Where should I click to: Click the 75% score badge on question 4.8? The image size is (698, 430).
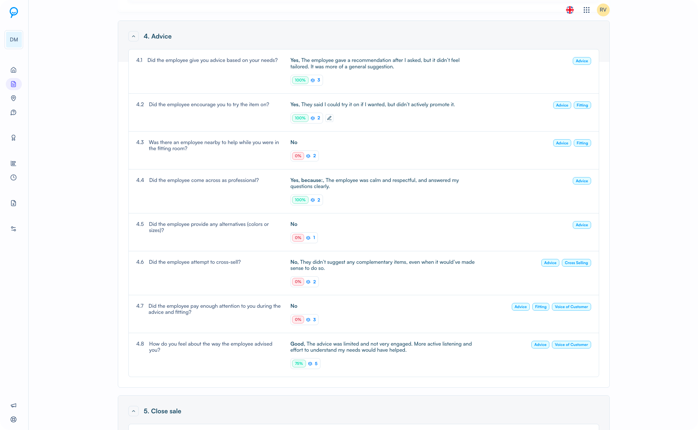pyautogui.click(x=299, y=364)
